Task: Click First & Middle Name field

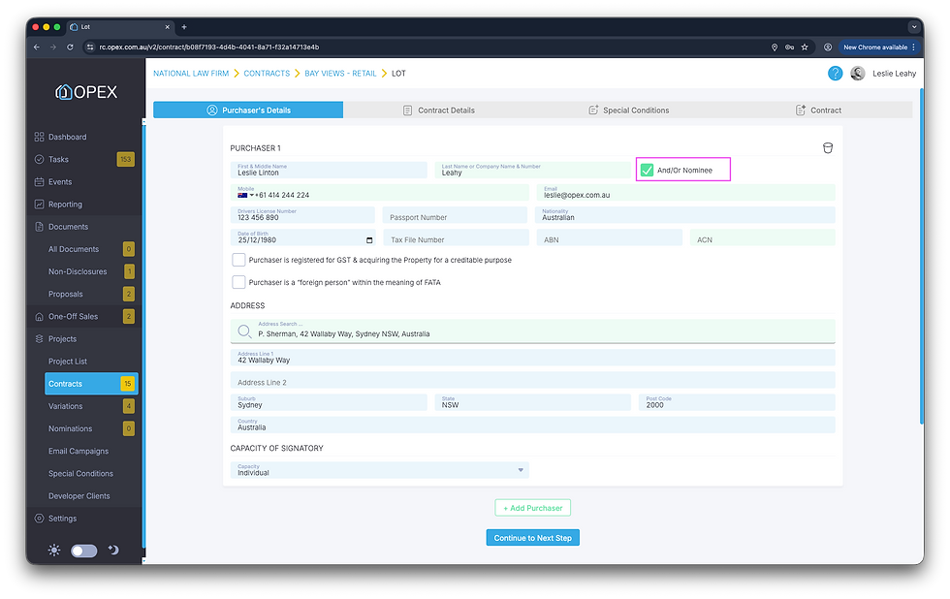Action: pos(329,171)
